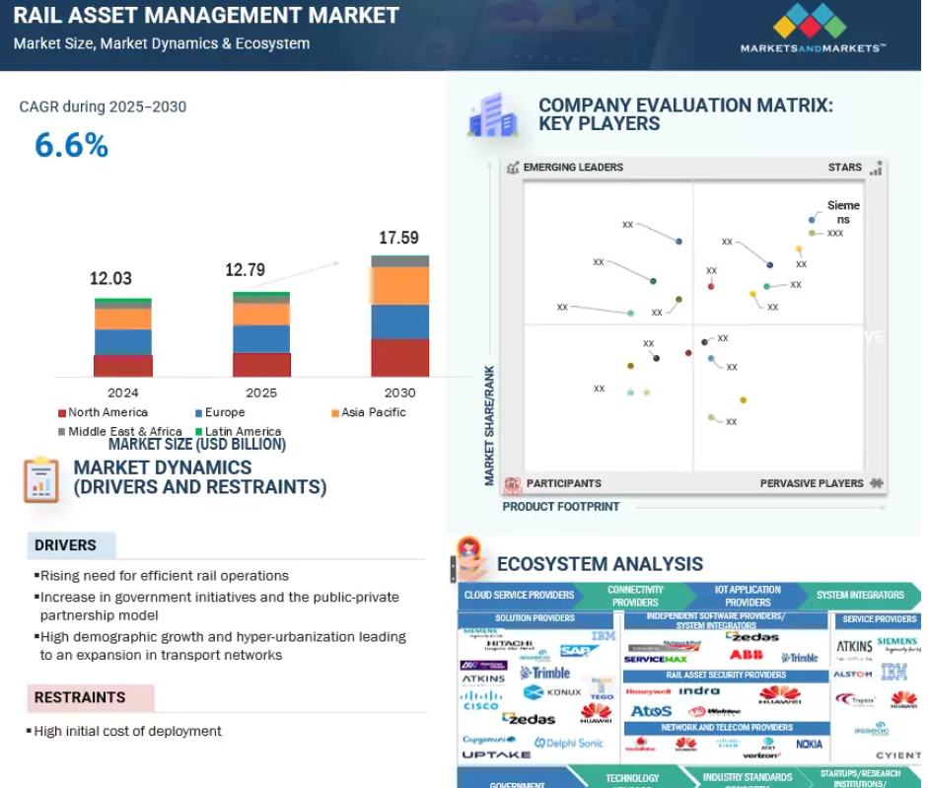
Task: Click the "PRODUCT FOOTPRINT" axis label
Action: (x=560, y=507)
